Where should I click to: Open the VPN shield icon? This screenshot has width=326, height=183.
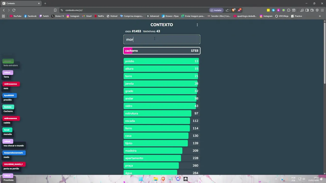coord(317,10)
